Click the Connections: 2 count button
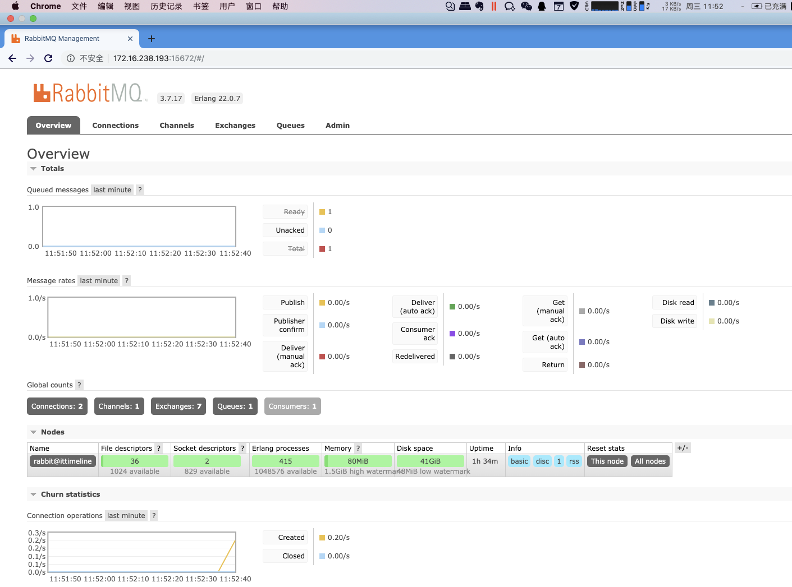 point(57,406)
